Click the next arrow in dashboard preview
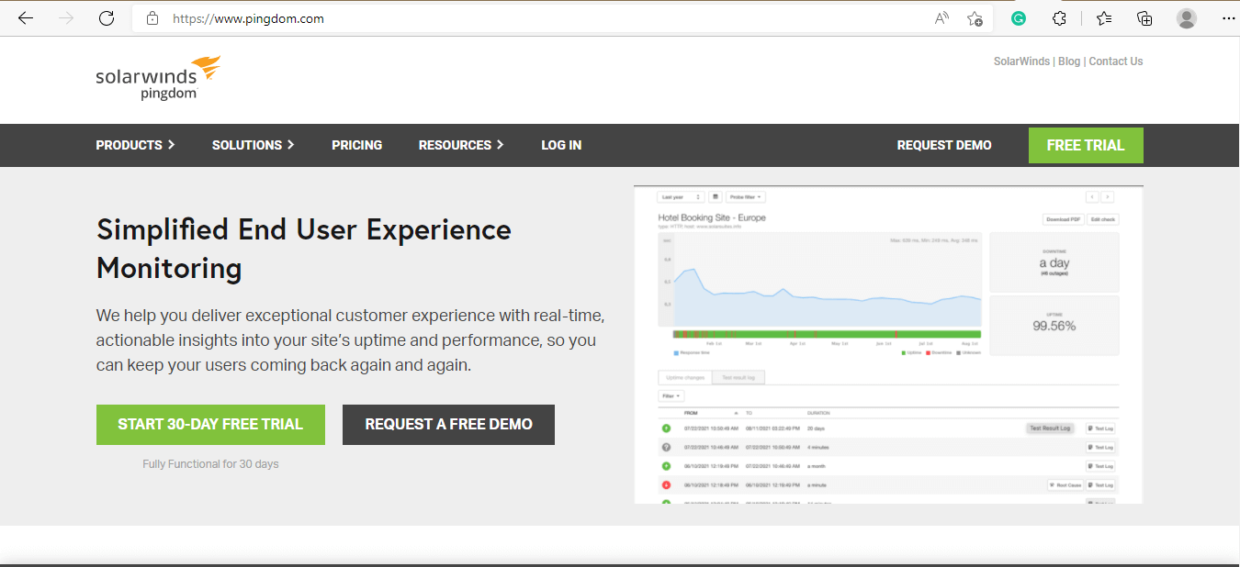Viewport: 1240px width, 567px height. click(x=1107, y=196)
